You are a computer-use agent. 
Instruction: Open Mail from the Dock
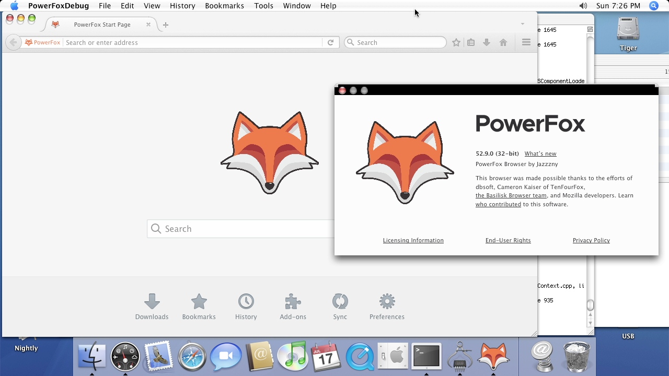(158, 356)
